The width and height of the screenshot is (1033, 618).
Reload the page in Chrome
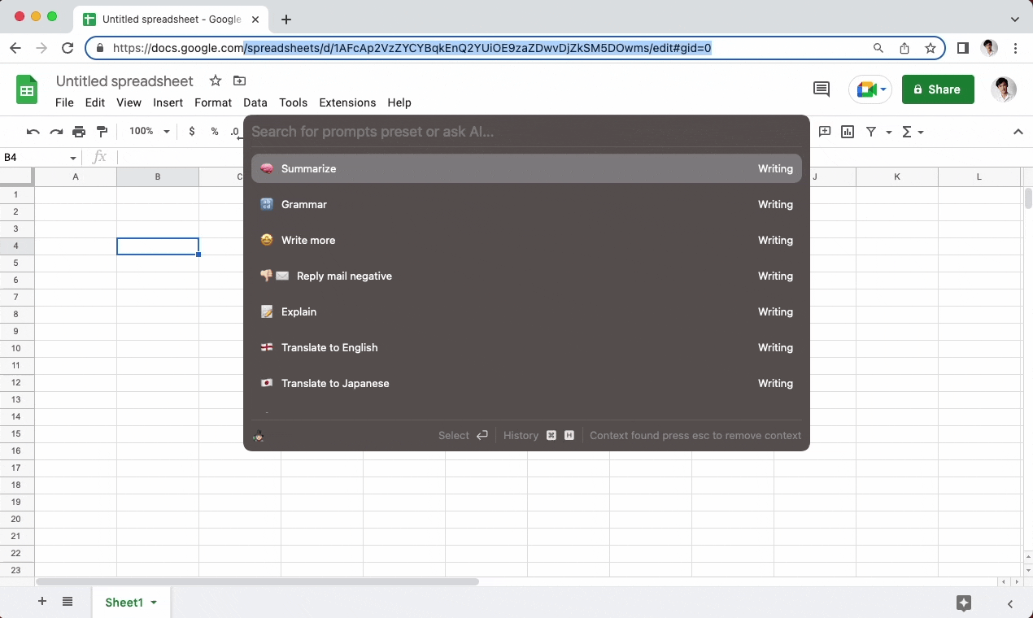click(68, 48)
